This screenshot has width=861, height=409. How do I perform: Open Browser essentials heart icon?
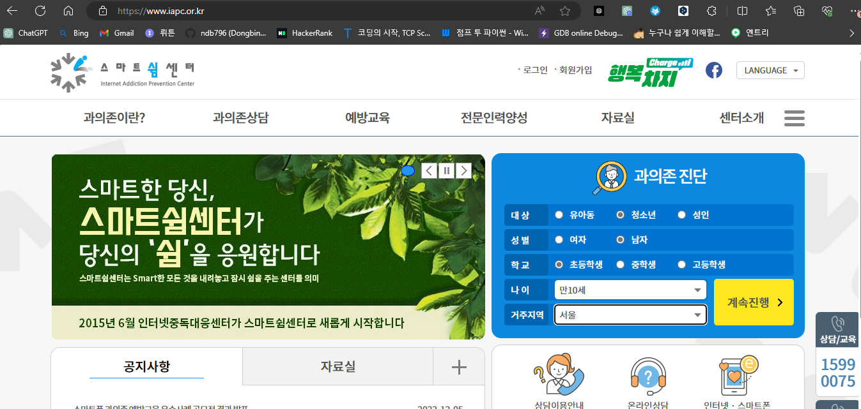(826, 11)
